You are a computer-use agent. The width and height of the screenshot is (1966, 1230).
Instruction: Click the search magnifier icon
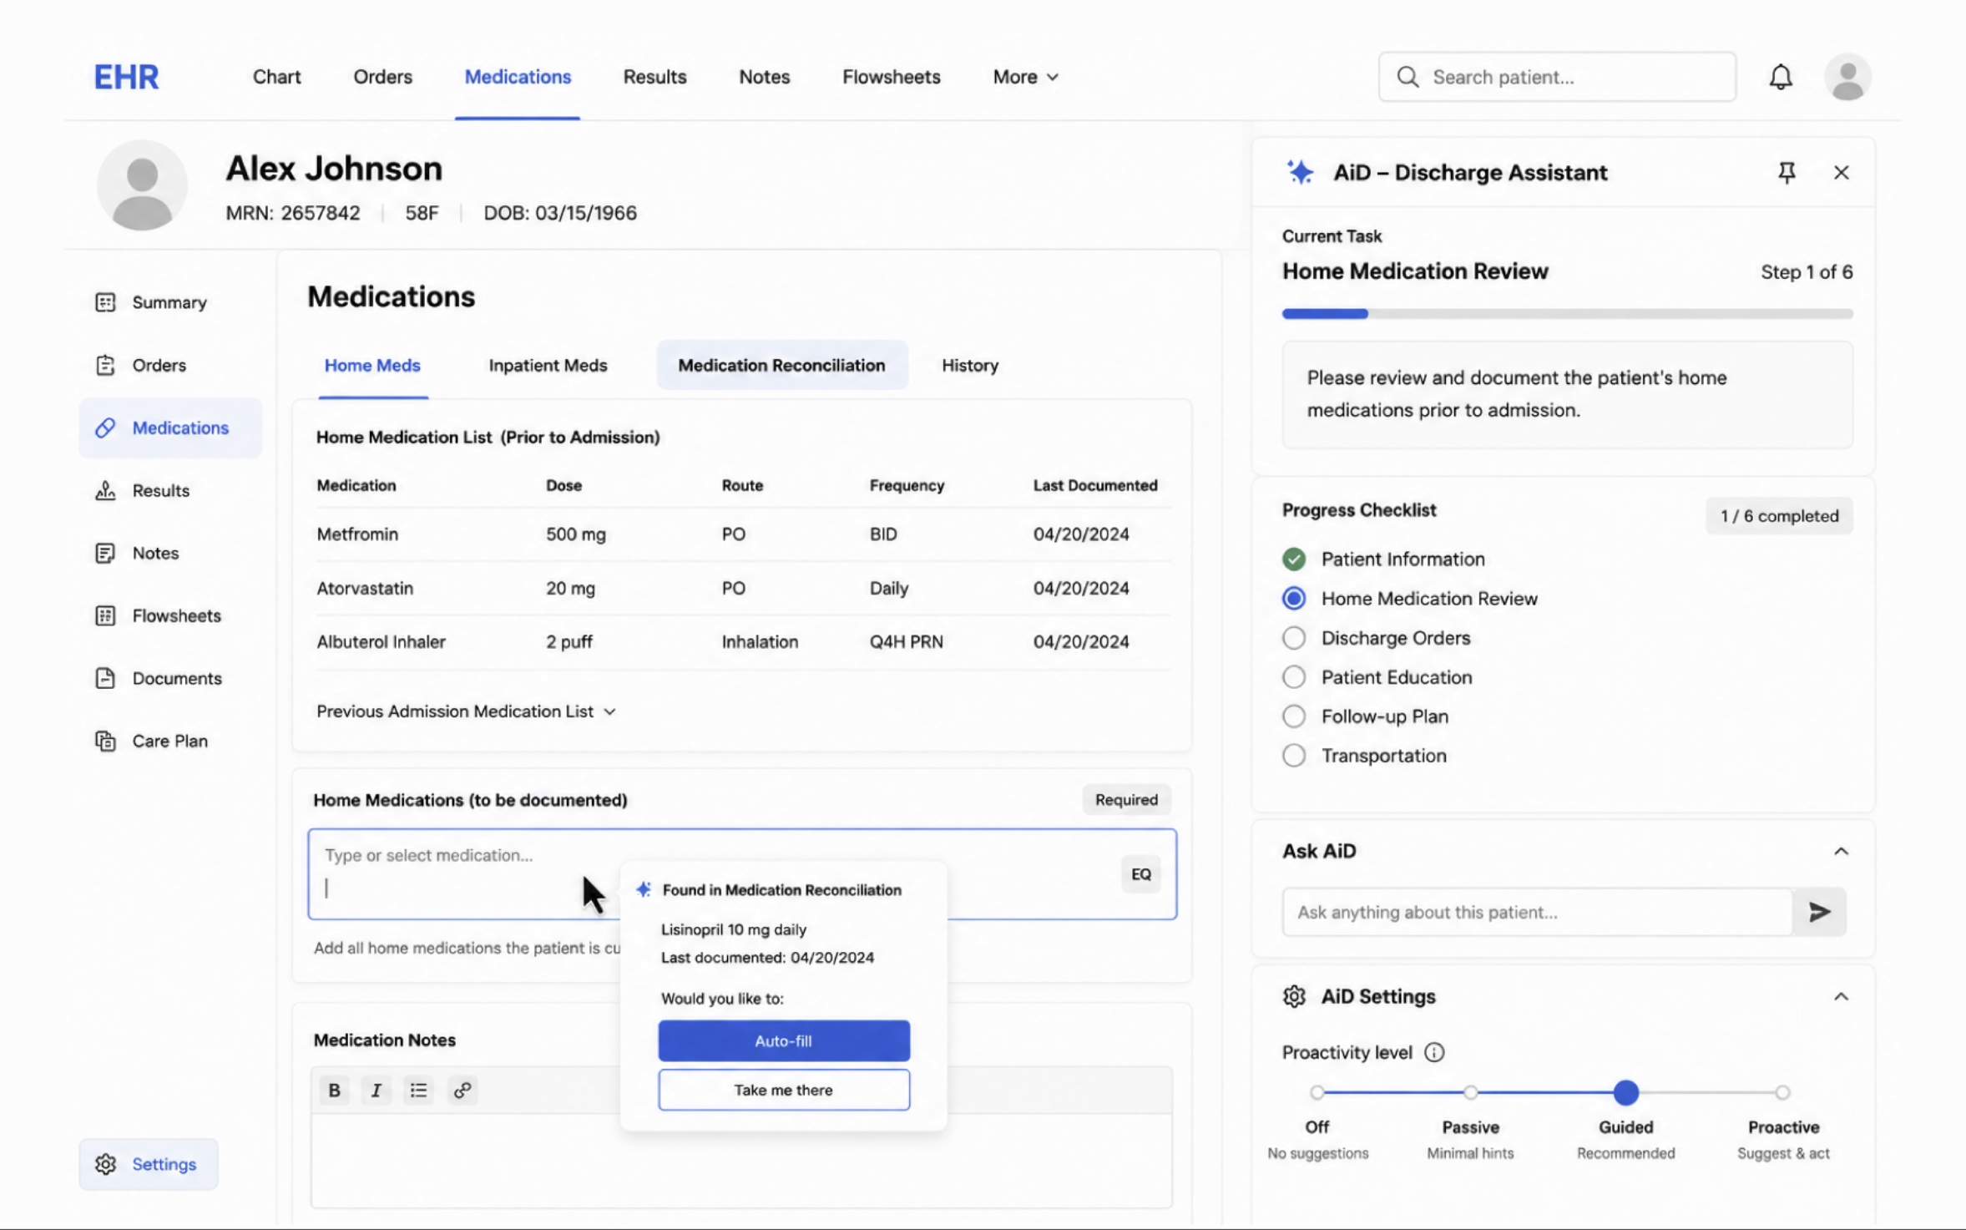coord(1408,77)
